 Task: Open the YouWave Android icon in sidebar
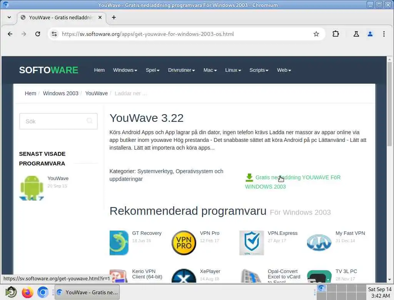click(32, 188)
